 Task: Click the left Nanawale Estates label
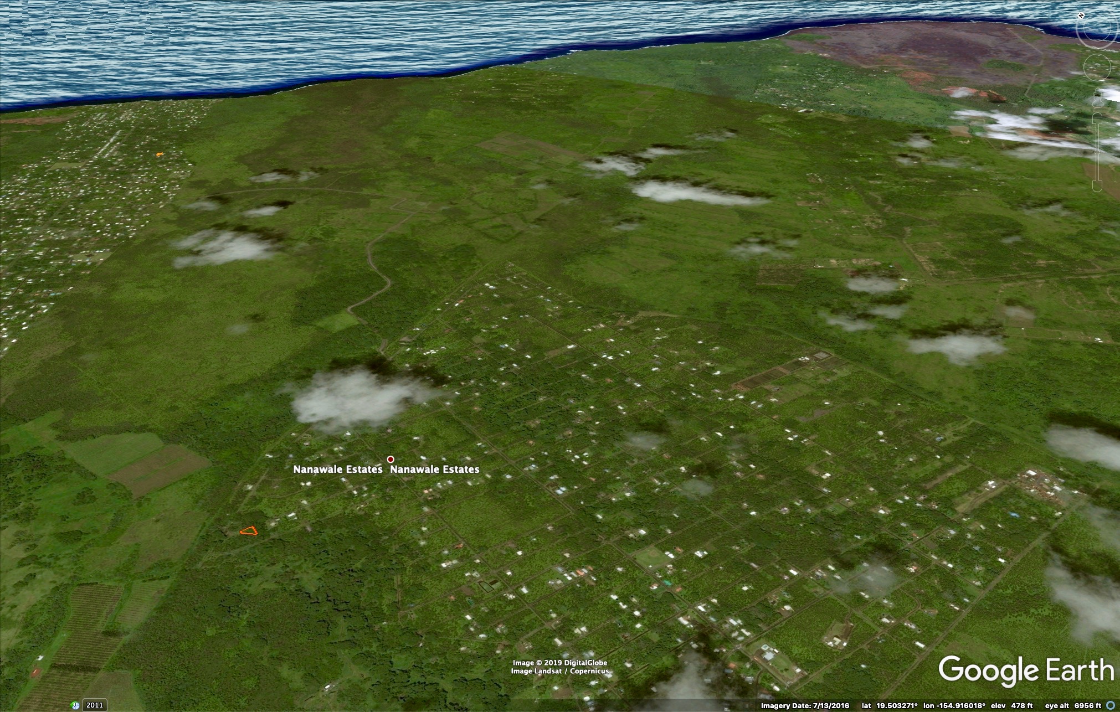[338, 469]
